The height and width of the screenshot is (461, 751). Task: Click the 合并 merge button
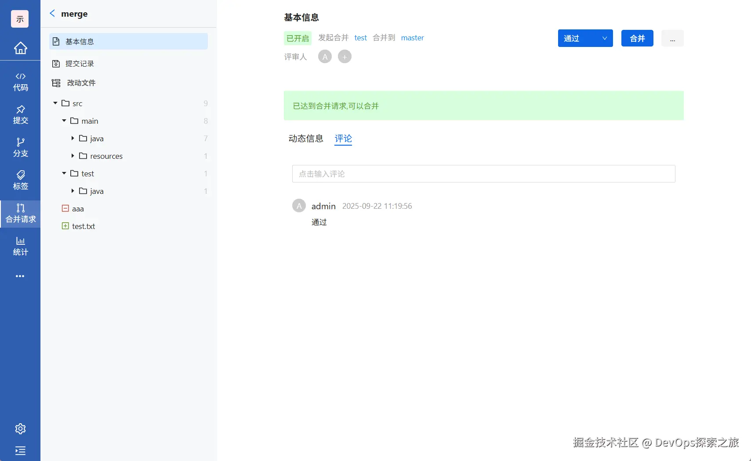point(637,38)
